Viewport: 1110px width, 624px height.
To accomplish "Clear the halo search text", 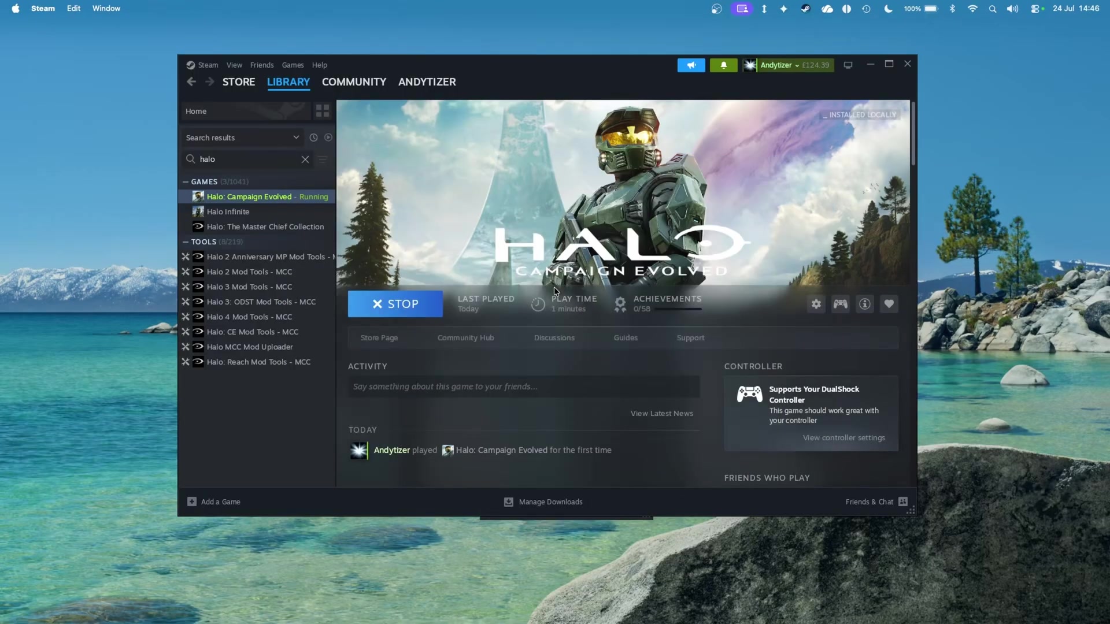I will (x=305, y=159).
